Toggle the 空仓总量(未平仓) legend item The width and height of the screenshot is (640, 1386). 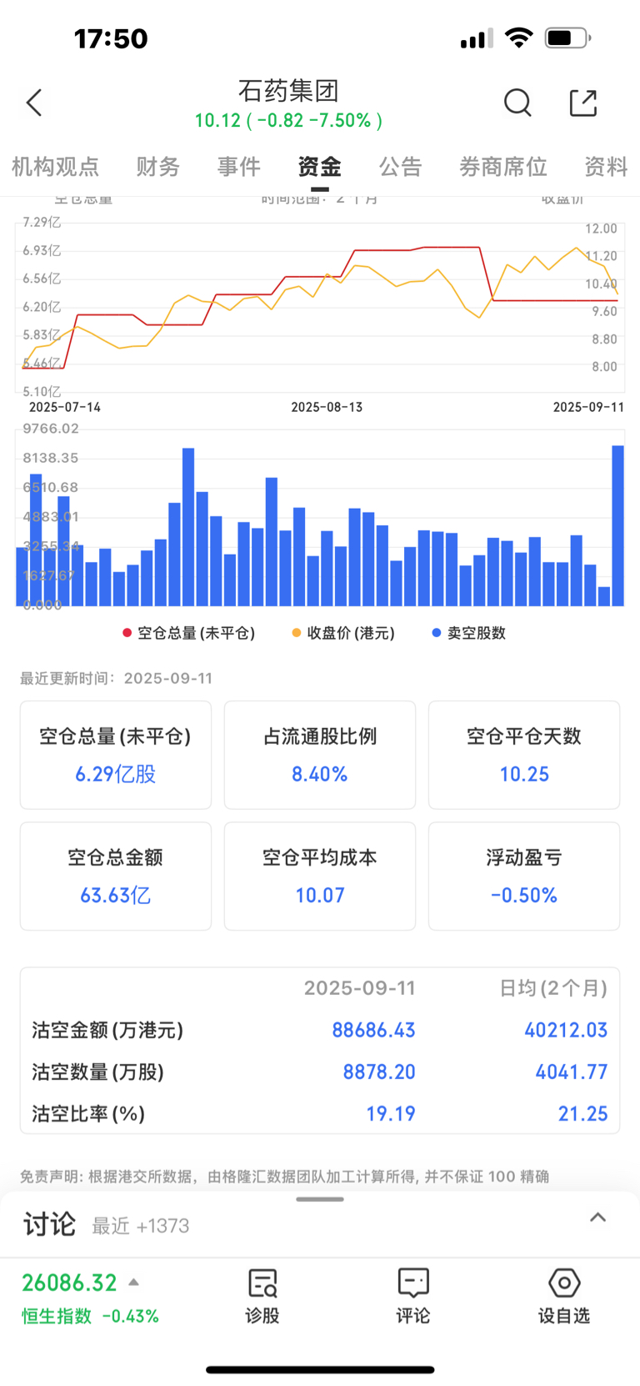[189, 633]
